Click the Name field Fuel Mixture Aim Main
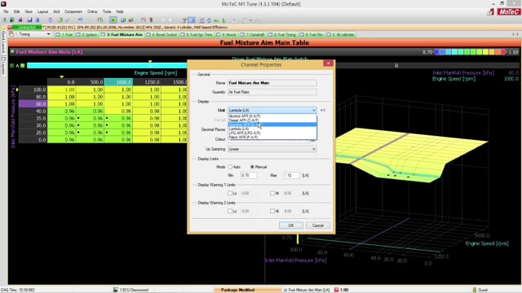 click(272, 83)
